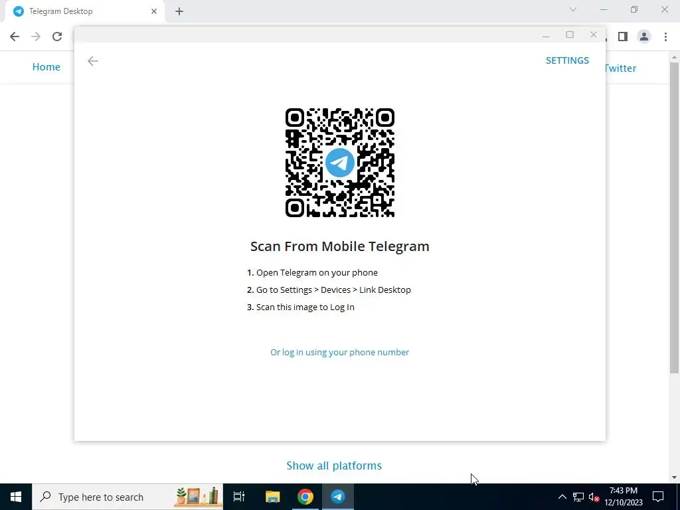Select the Telegram Desktop browser tab
Screen dimensions: 680x510
click(84, 11)
